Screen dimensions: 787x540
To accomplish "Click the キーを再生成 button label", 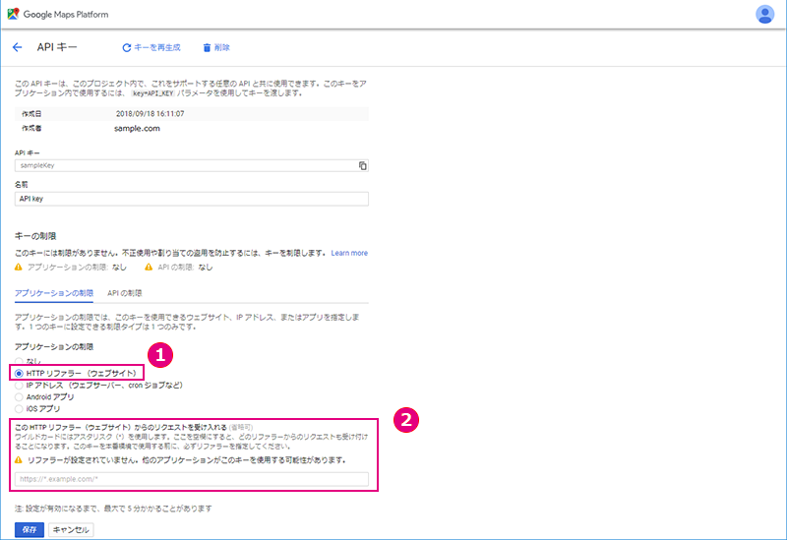I will pyautogui.click(x=157, y=47).
